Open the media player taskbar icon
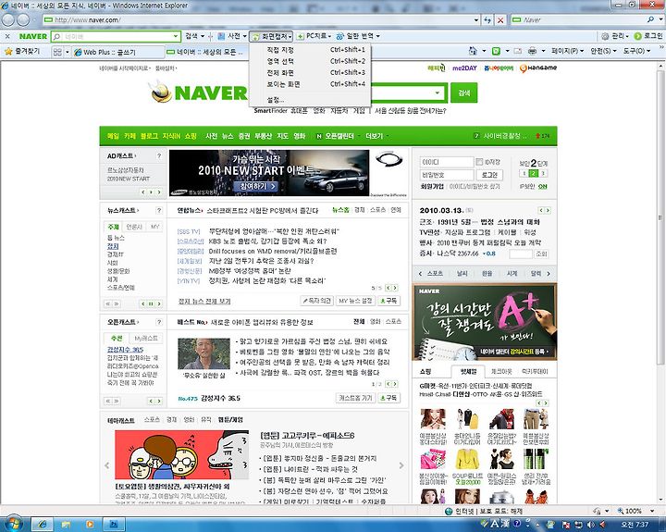The height and width of the screenshot is (532, 666). tap(90, 525)
